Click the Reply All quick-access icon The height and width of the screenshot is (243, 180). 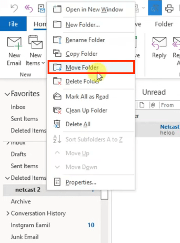[28, 8]
